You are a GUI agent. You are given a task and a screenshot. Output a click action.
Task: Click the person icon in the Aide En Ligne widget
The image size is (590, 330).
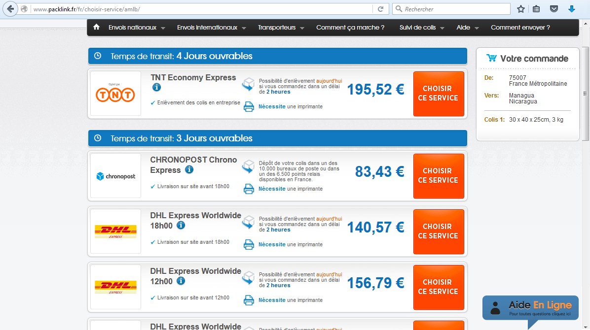(x=494, y=308)
